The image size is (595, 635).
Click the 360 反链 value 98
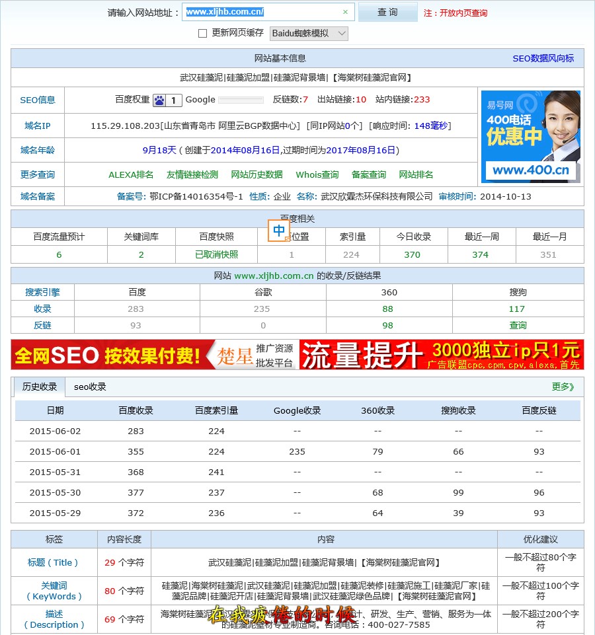(x=387, y=326)
